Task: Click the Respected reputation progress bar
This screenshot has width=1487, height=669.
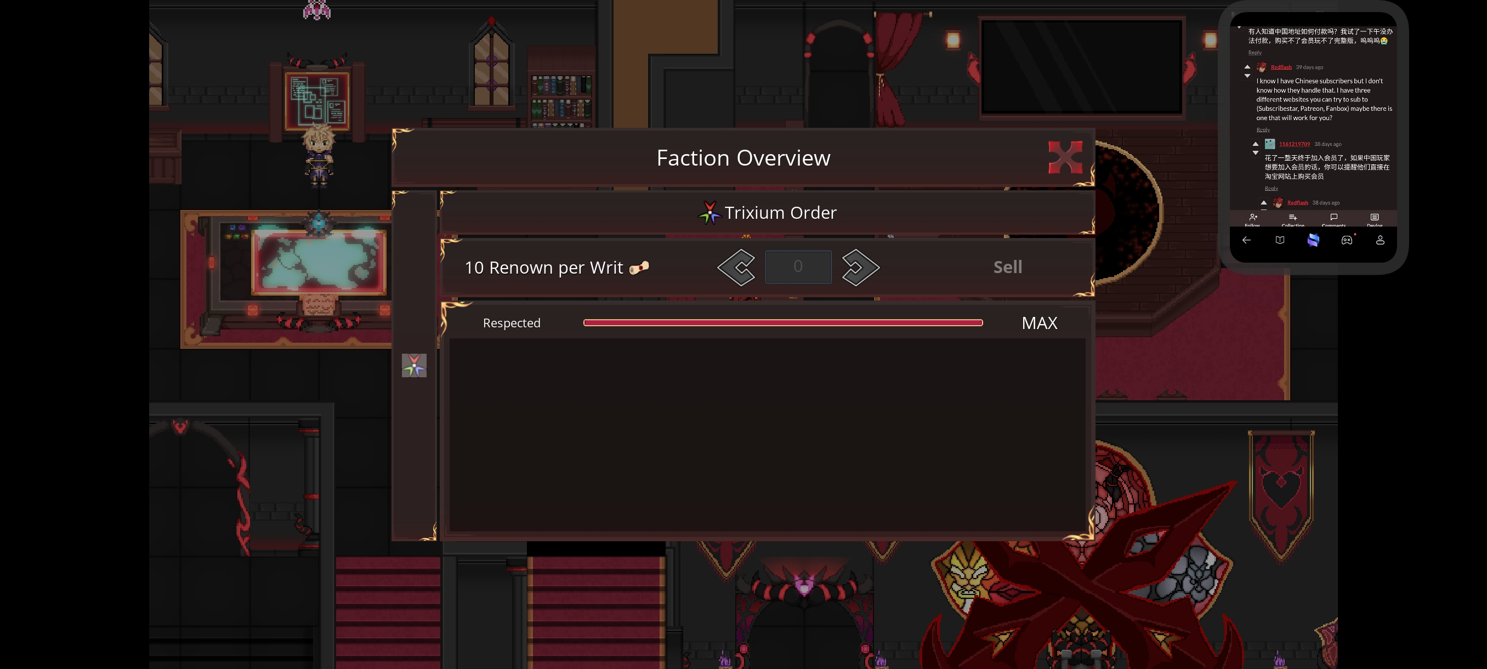Action: point(783,322)
